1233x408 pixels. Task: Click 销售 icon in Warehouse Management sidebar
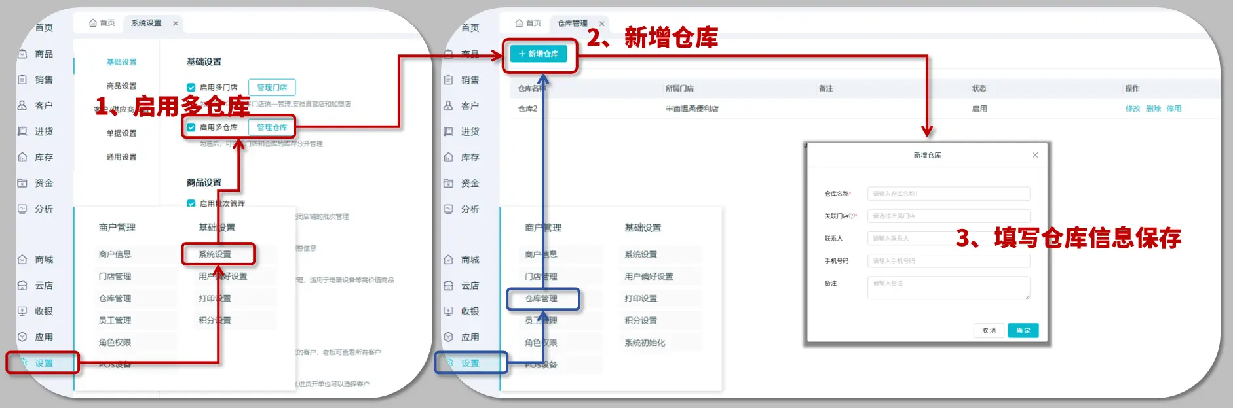[x=449, y=80]
